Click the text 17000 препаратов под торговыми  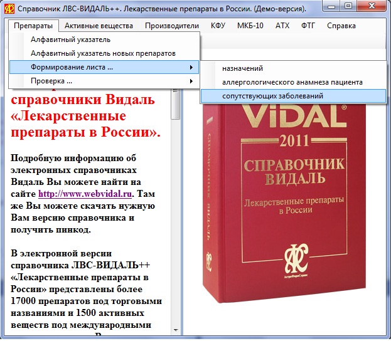[x=86, y=301]
